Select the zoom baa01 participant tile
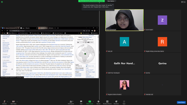Viewport: 187px width, 105px height. coord(162,20)
